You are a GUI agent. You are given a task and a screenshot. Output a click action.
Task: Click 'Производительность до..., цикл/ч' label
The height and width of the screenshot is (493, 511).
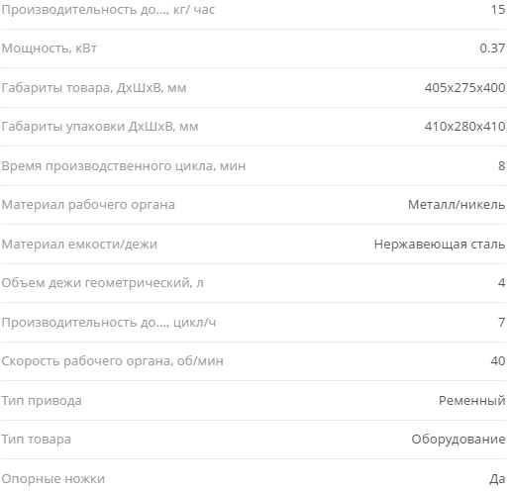(x=109, y=323)
